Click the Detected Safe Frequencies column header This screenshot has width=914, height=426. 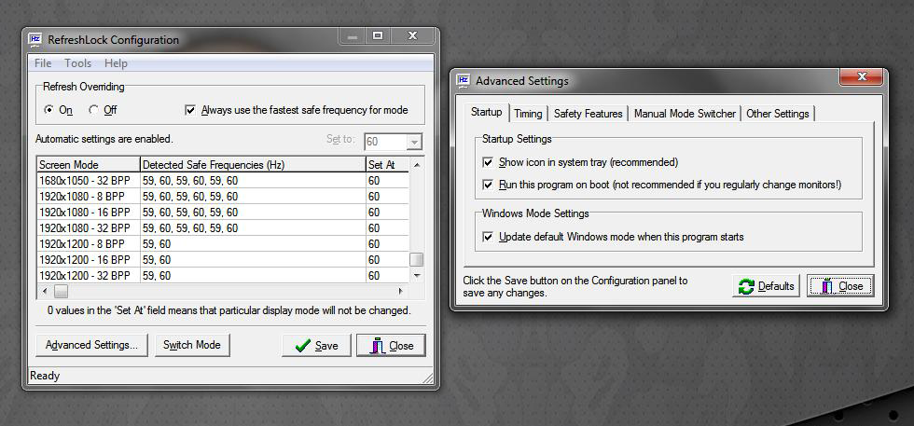253,165
